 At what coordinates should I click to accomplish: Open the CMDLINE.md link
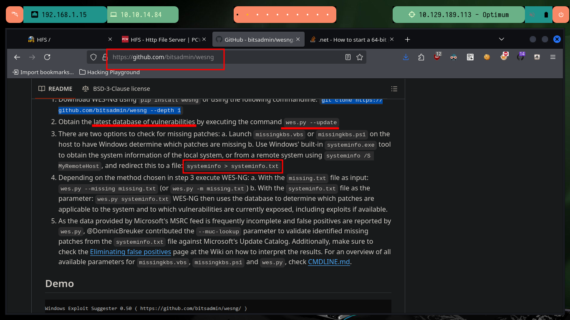coord(329,262)
